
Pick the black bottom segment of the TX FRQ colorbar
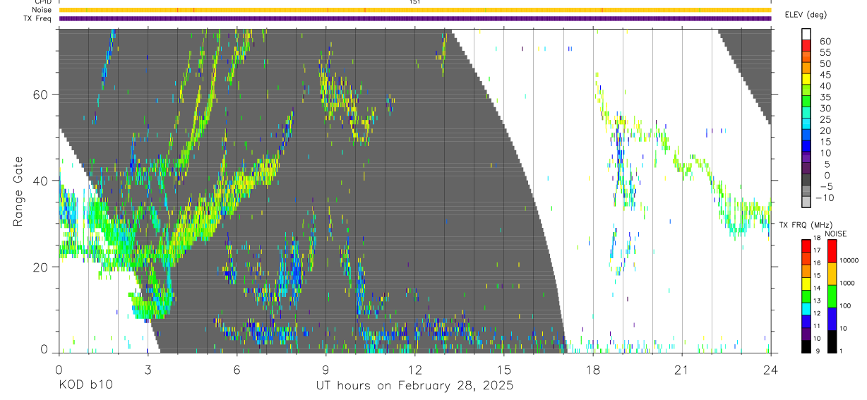[806, 346]
